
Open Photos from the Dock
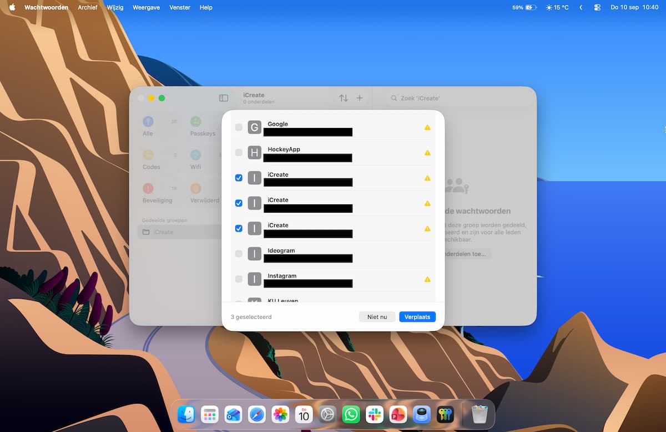280,414
